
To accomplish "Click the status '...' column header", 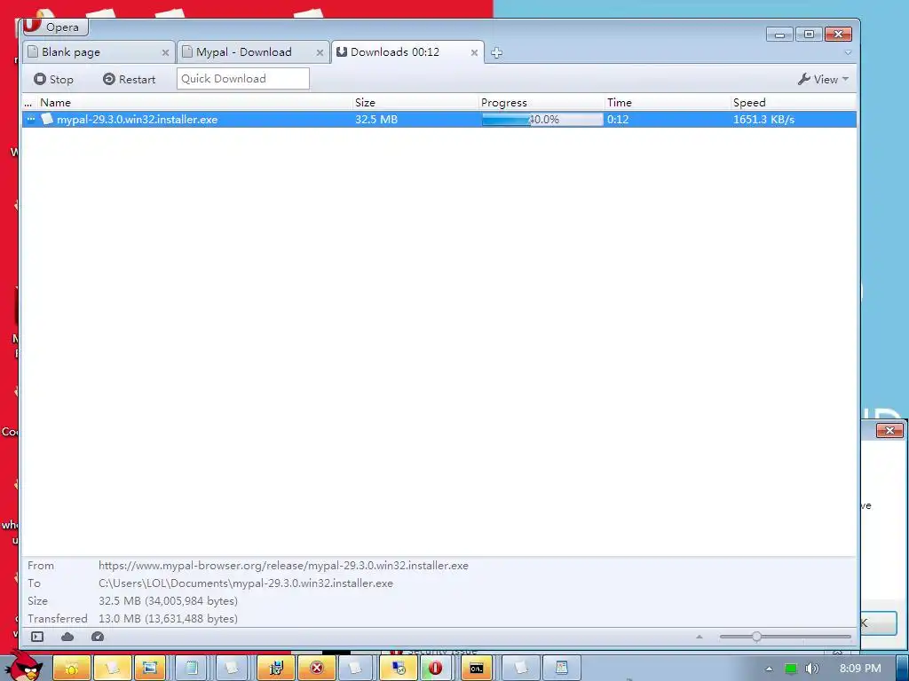I will click(29, 103).
